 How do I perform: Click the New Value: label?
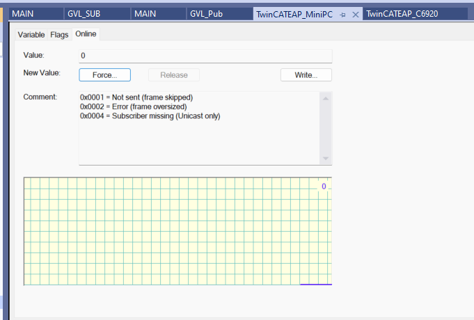42,73
